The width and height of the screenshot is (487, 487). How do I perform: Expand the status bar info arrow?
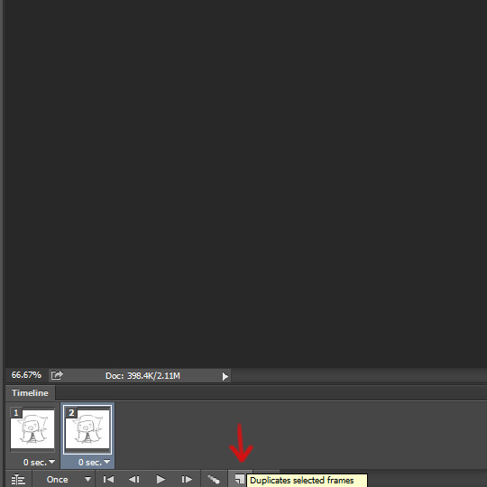click(225, 376)
